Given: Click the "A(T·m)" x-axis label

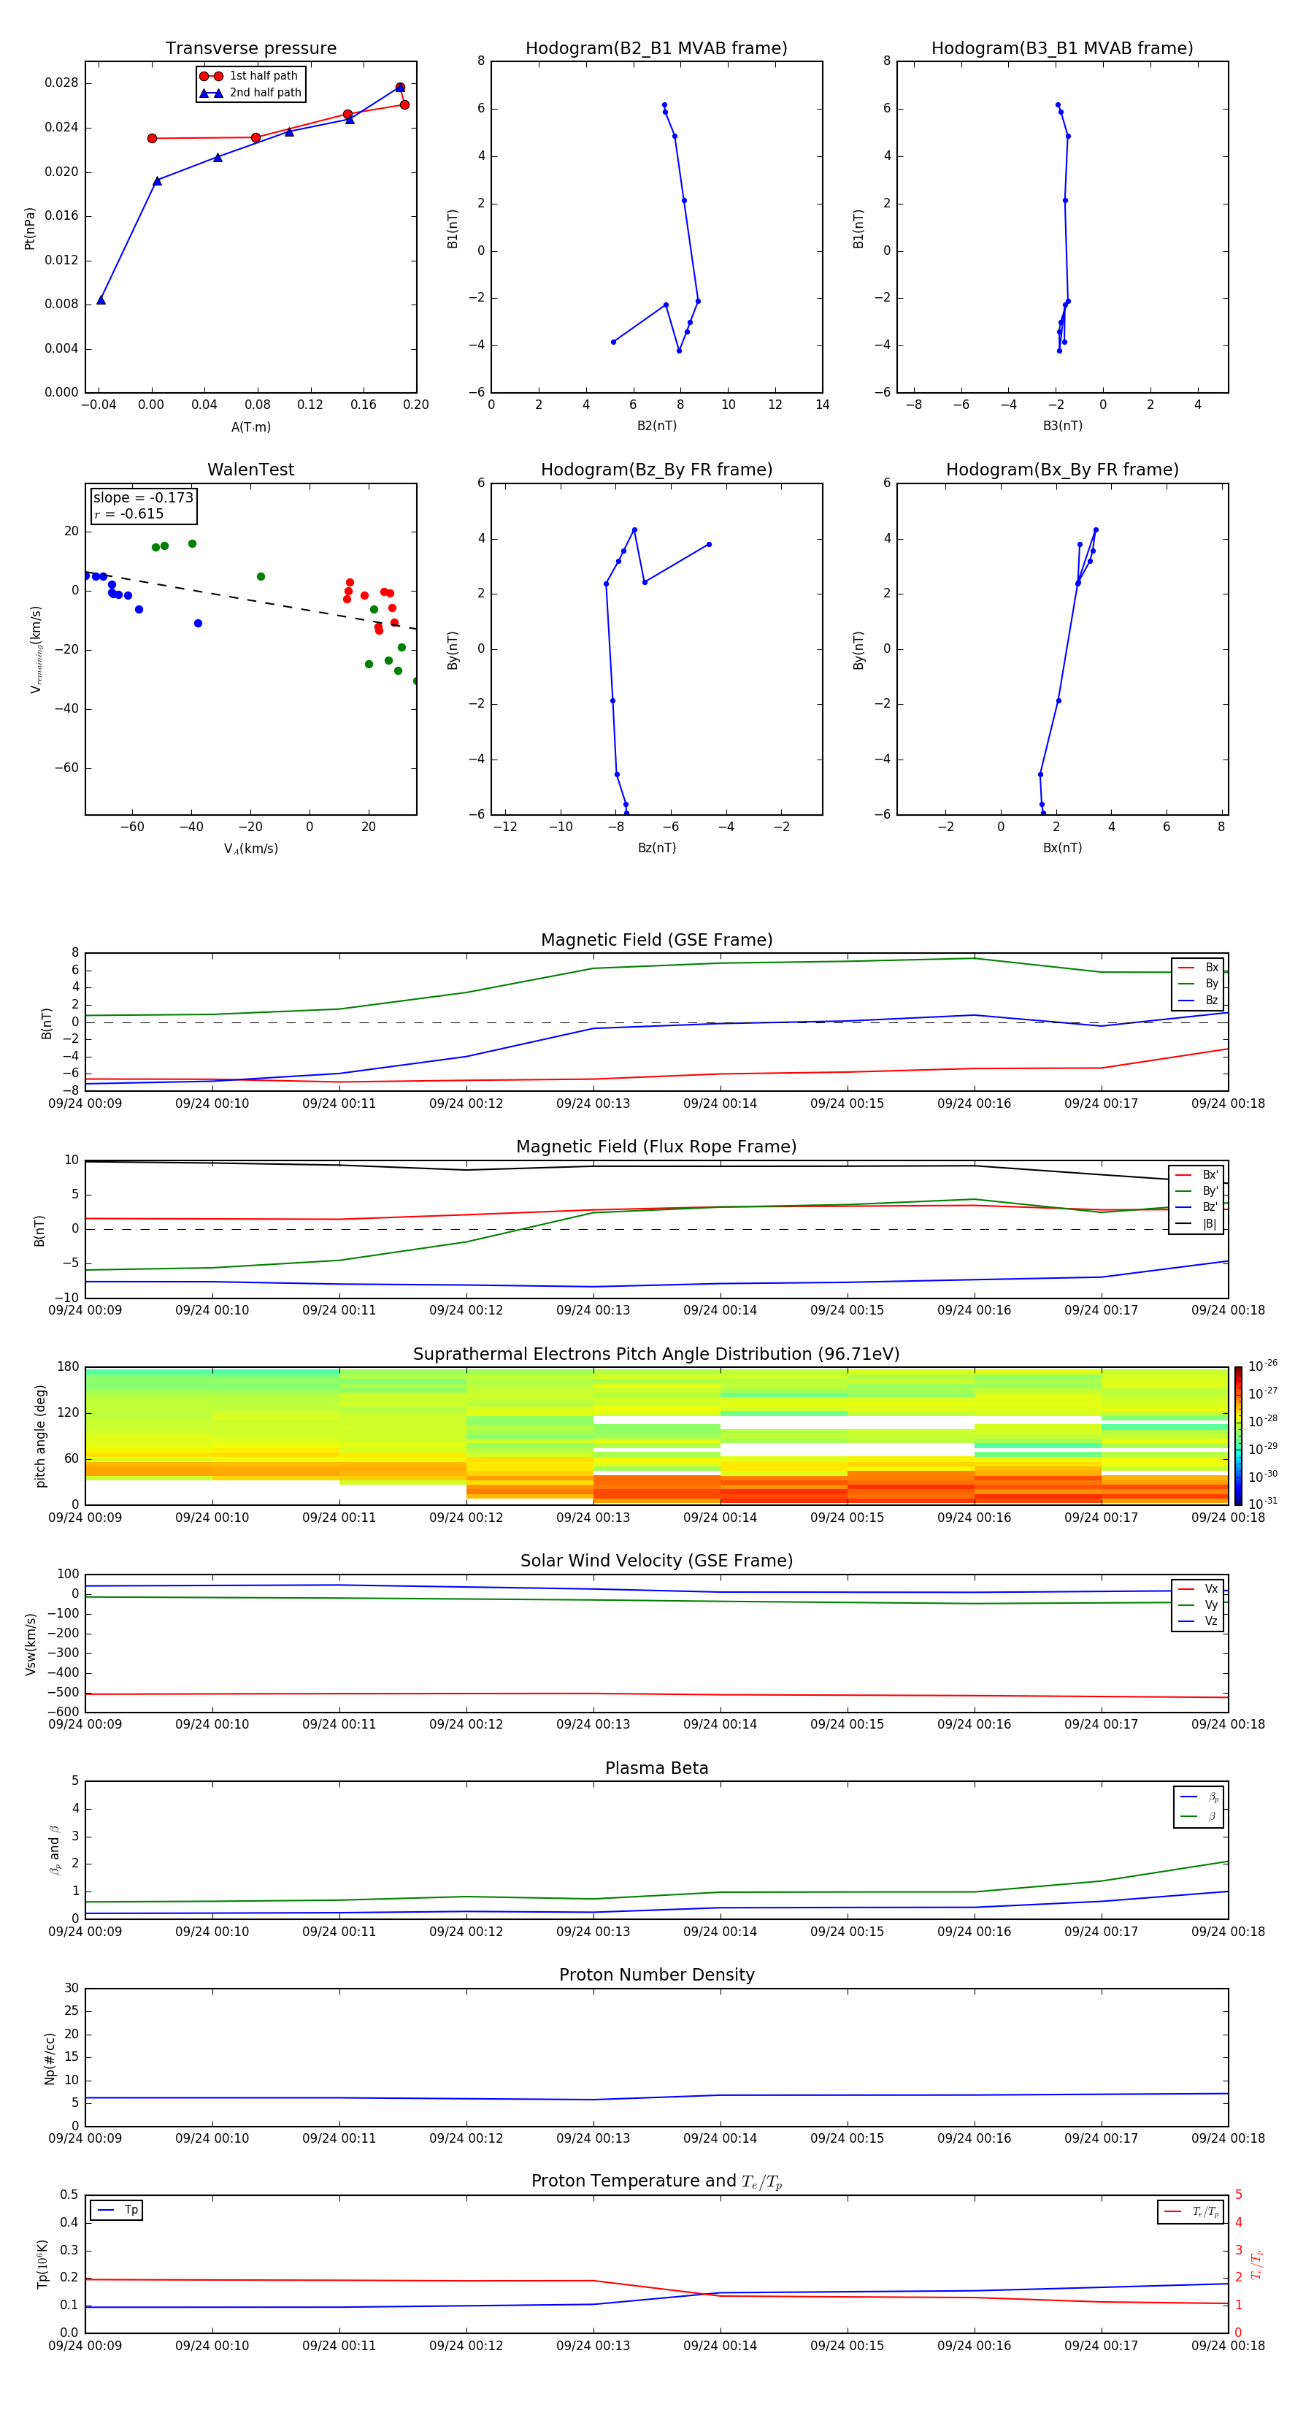Looking at the screenshot, I should click(250, 426).
